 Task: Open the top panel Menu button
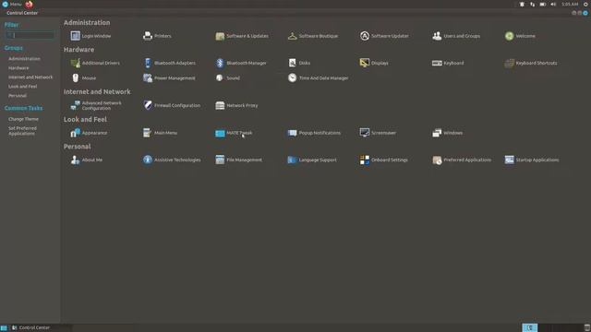[12, 4]
